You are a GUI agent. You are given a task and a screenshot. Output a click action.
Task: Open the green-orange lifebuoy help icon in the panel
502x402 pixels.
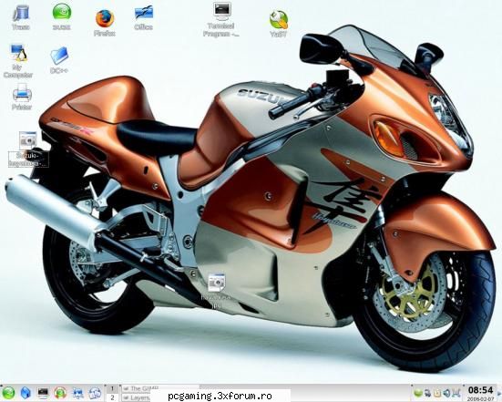point(60,393)
